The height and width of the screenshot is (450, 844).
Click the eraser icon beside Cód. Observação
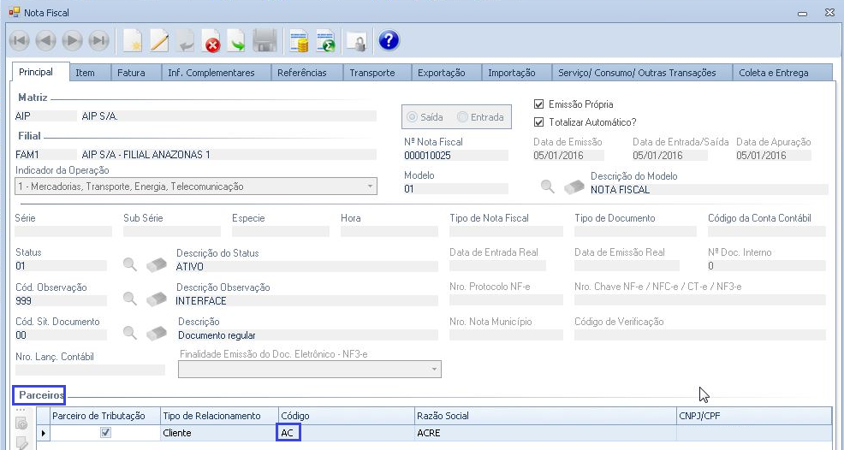(156, 299)
